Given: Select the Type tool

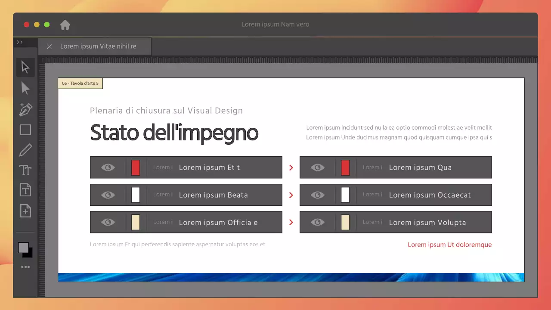Looking at the screenshot, I should coord(25,170).
